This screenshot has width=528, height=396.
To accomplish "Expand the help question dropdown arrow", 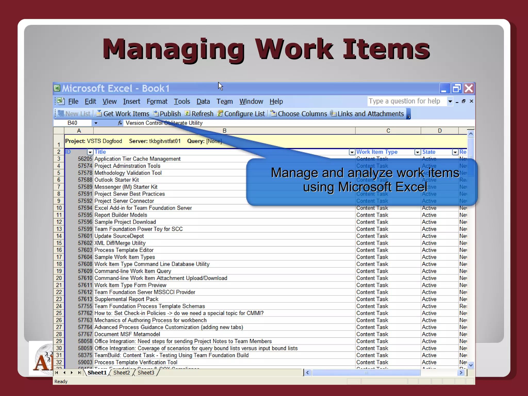I will pos(450,101).
